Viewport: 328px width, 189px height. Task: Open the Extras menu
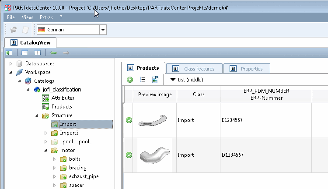click(46, 17)
